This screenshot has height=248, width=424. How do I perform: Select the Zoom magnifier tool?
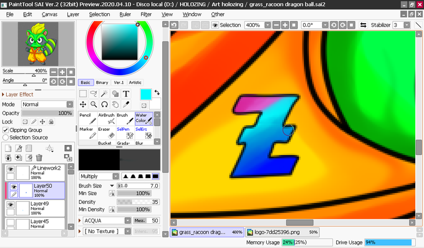tap(93, 104)
